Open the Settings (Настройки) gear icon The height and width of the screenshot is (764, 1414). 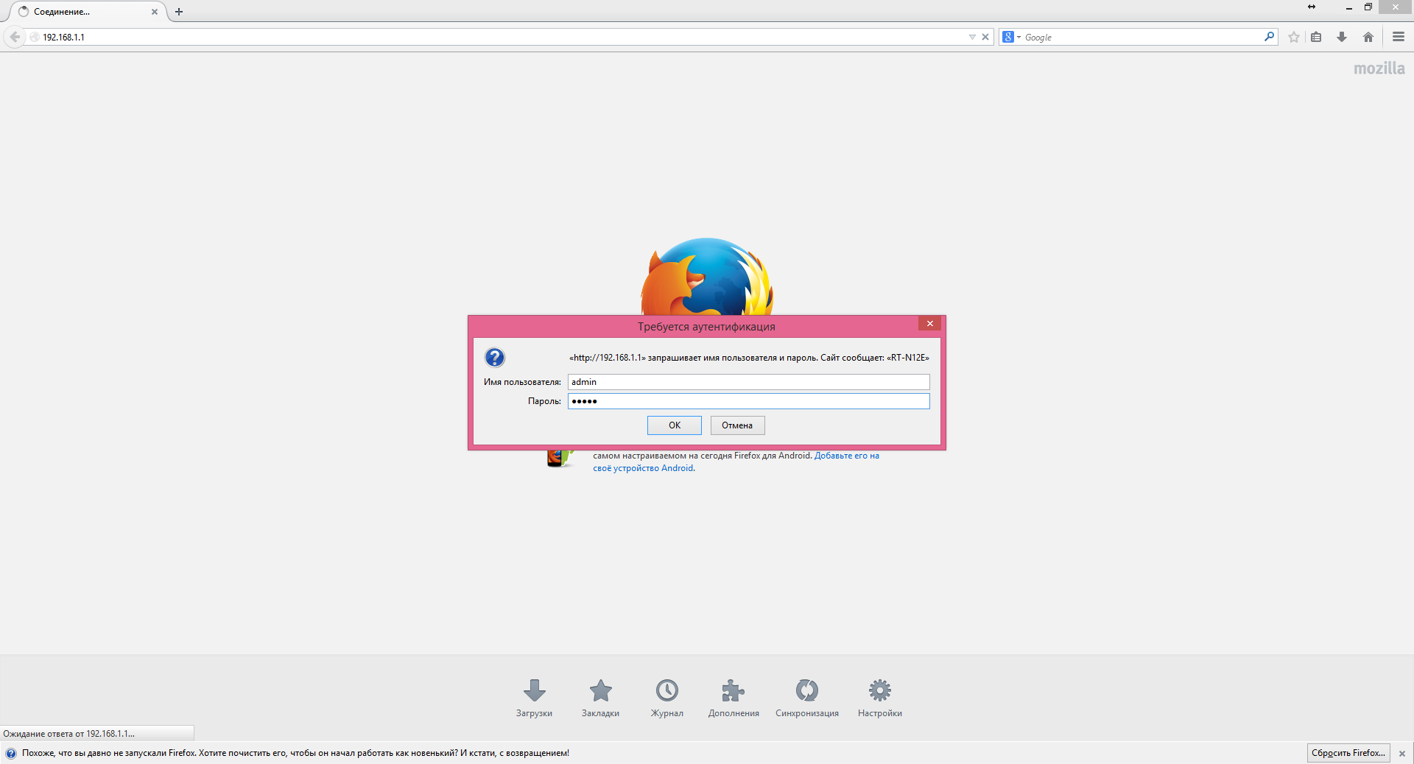tap(879, 690)
